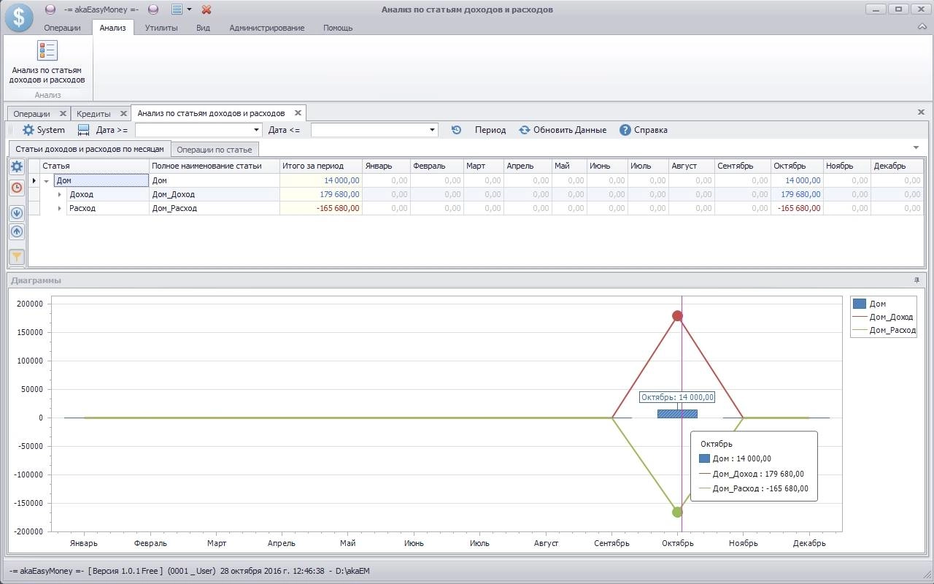Sort by the Статья column header

click(x=94, y=166)
